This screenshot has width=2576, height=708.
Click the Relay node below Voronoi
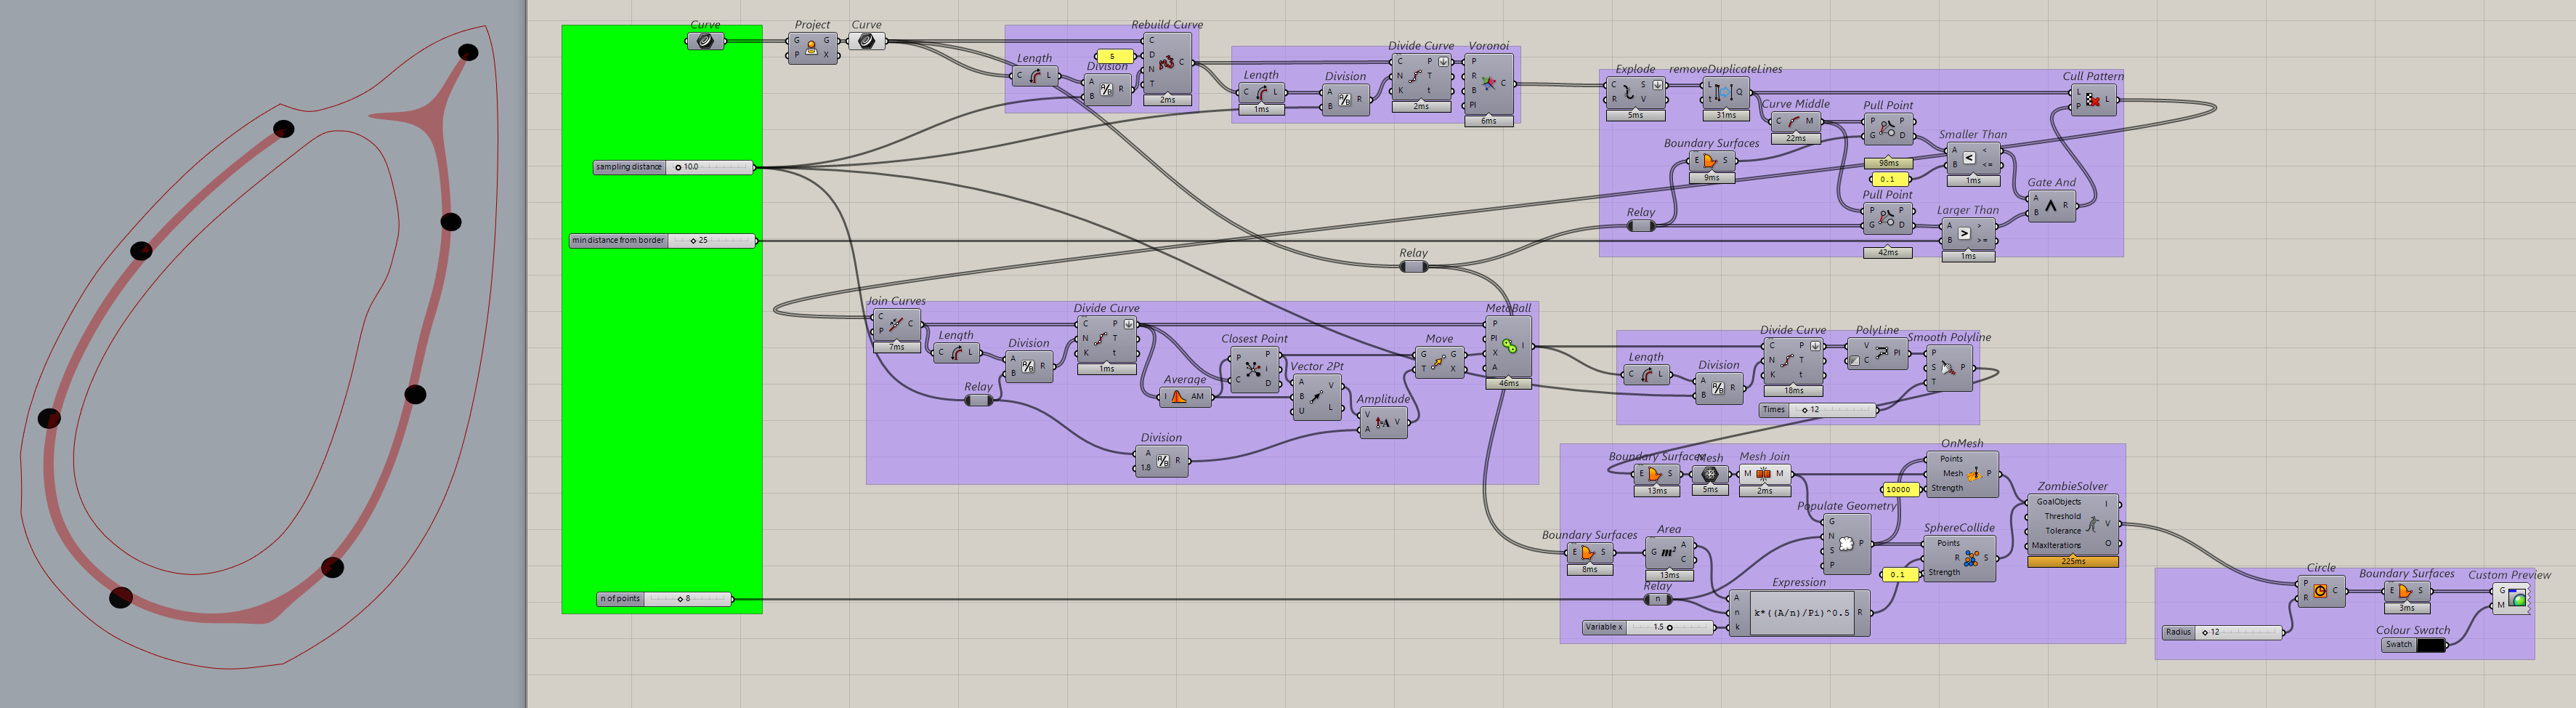click(x=1413, y=266)
